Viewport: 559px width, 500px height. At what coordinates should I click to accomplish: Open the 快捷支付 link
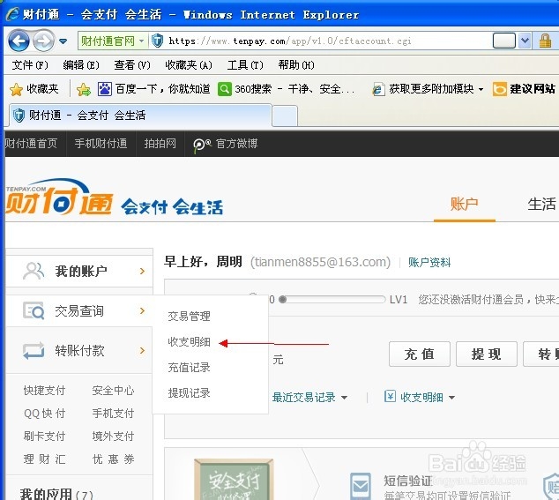(44, 390)
